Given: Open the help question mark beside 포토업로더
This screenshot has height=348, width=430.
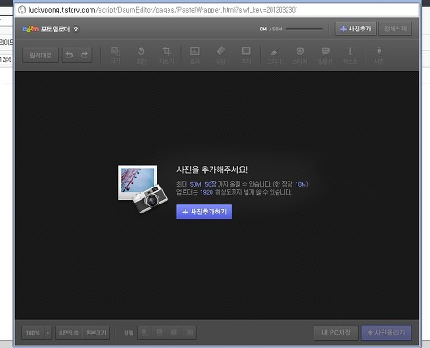Looking at the screenshot, I should click(76, 29).
